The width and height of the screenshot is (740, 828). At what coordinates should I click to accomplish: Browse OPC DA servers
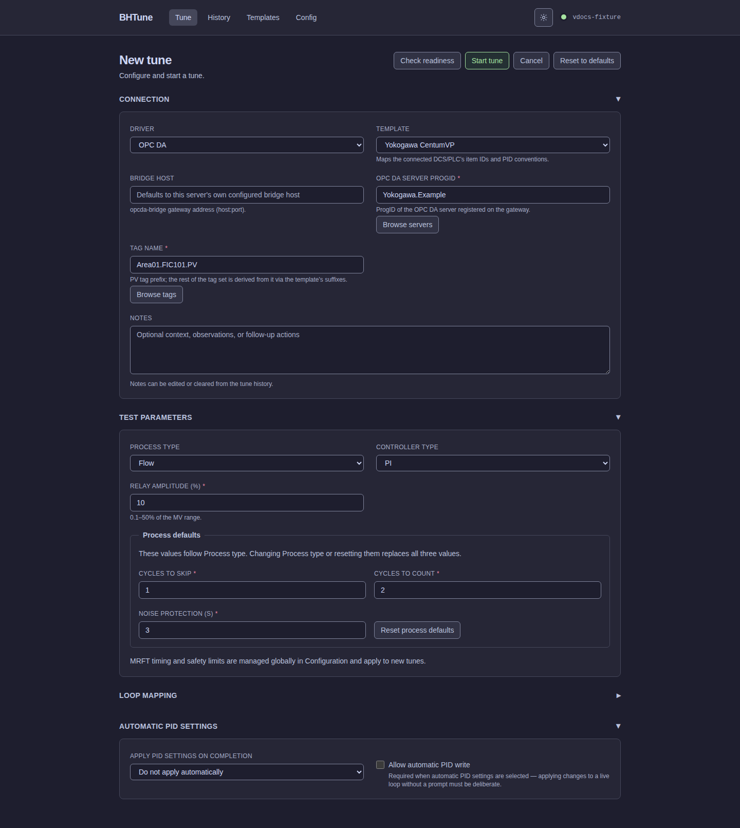coord(408,225)
